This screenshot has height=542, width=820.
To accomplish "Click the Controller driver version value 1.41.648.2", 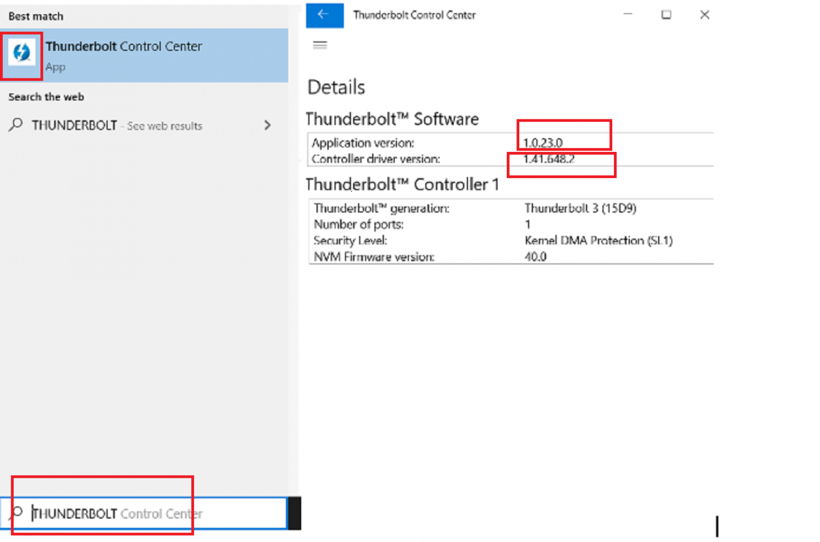I will [x=548, y=159].
